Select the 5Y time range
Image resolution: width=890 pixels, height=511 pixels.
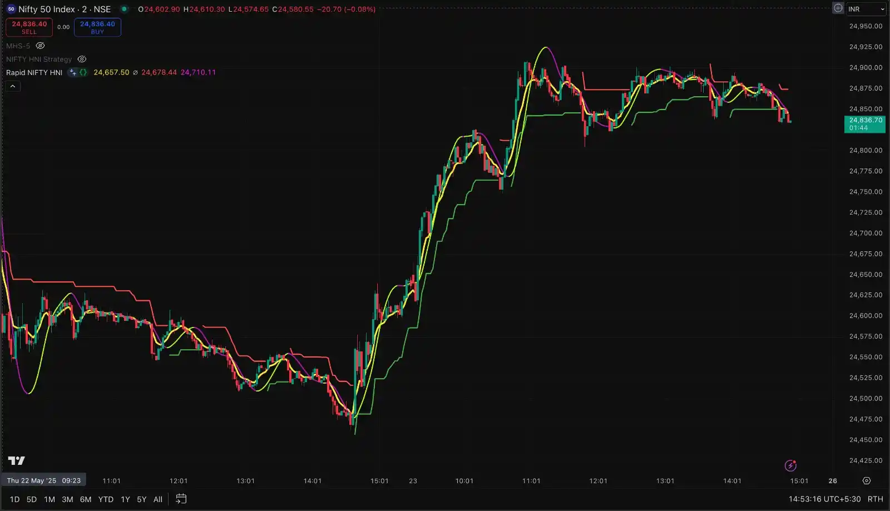(142, 499)
